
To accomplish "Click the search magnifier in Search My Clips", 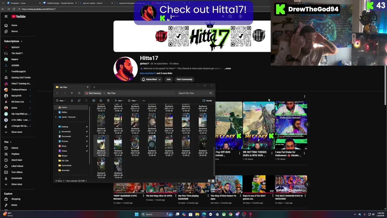I will click(x=211, y=93).
